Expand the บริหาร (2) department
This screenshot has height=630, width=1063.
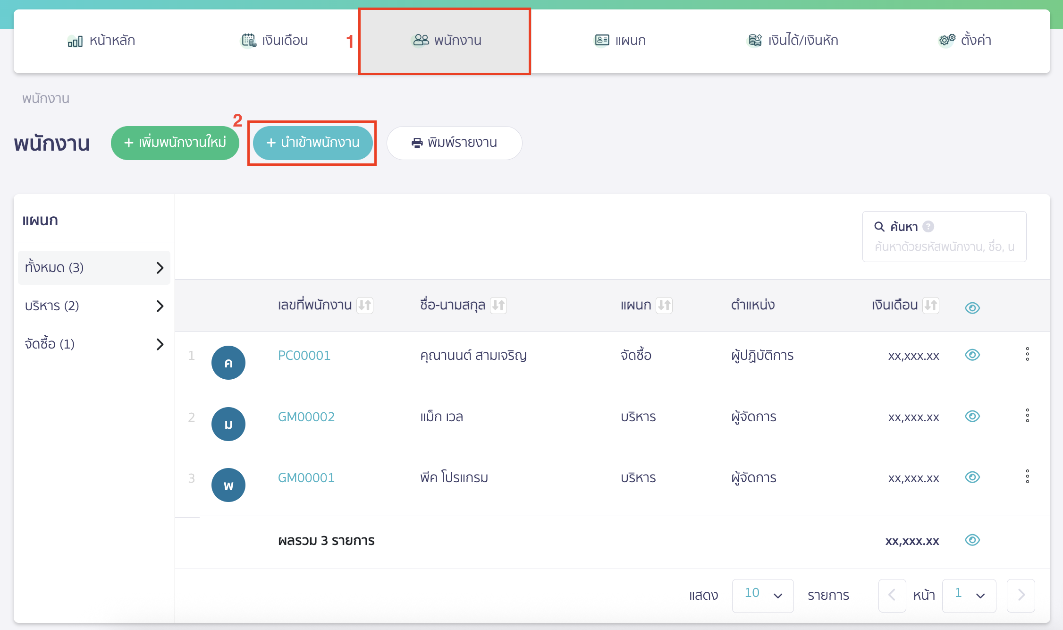coord(94,306)
